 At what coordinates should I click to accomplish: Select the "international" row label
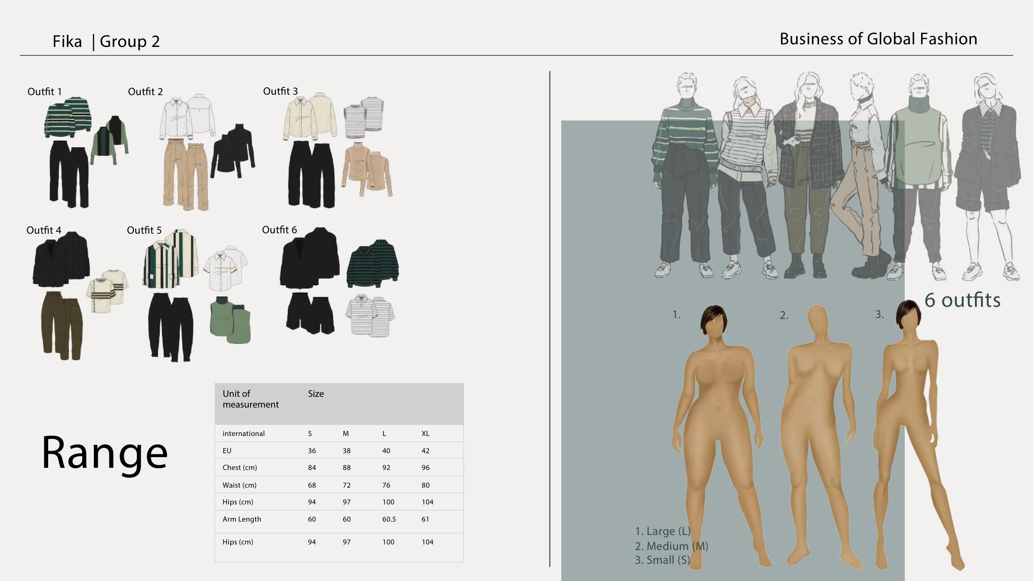(244, 433)
